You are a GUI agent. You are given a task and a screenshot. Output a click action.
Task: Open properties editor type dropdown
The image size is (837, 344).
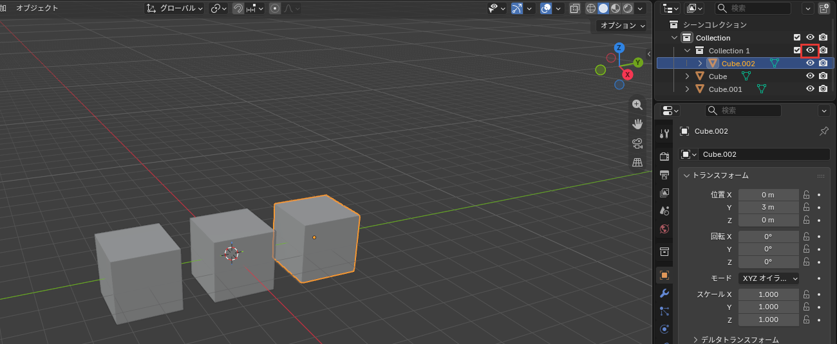[x=671, y=111]
